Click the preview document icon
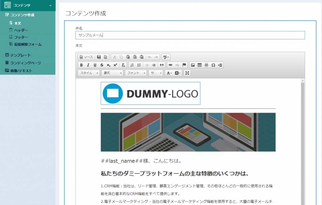This screenshot has height=205, width=322. point(106,57)
